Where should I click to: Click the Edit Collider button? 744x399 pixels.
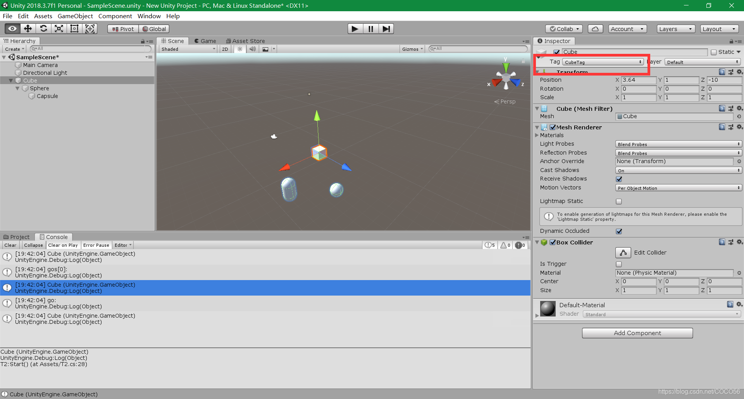click(623, 253)
